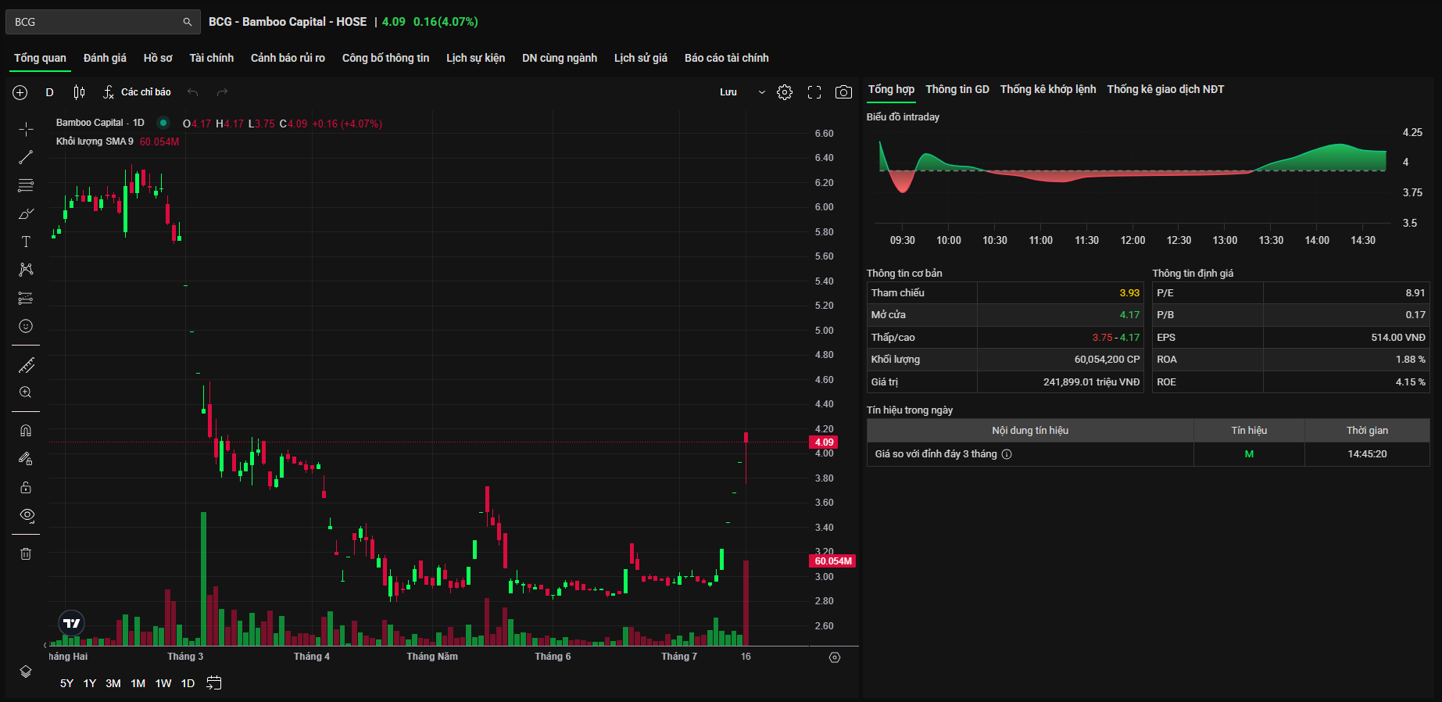Image resolution: width=1442 pixels, height=702 pixels.
Task: Select the forecast and measurement tool
Action: coord(26,298)
